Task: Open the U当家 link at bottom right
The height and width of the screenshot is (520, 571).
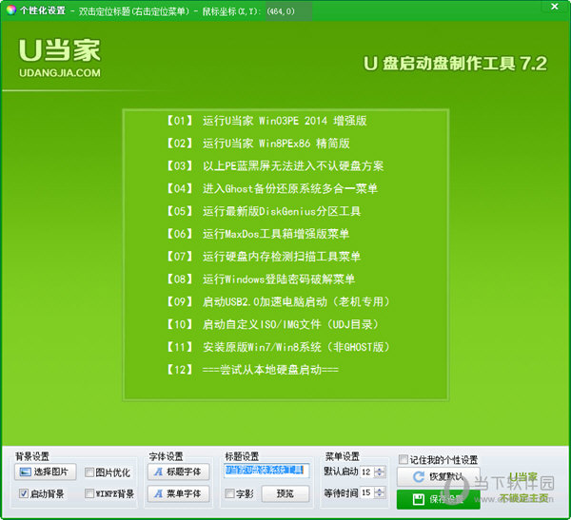Action: [x=522, y=476]
